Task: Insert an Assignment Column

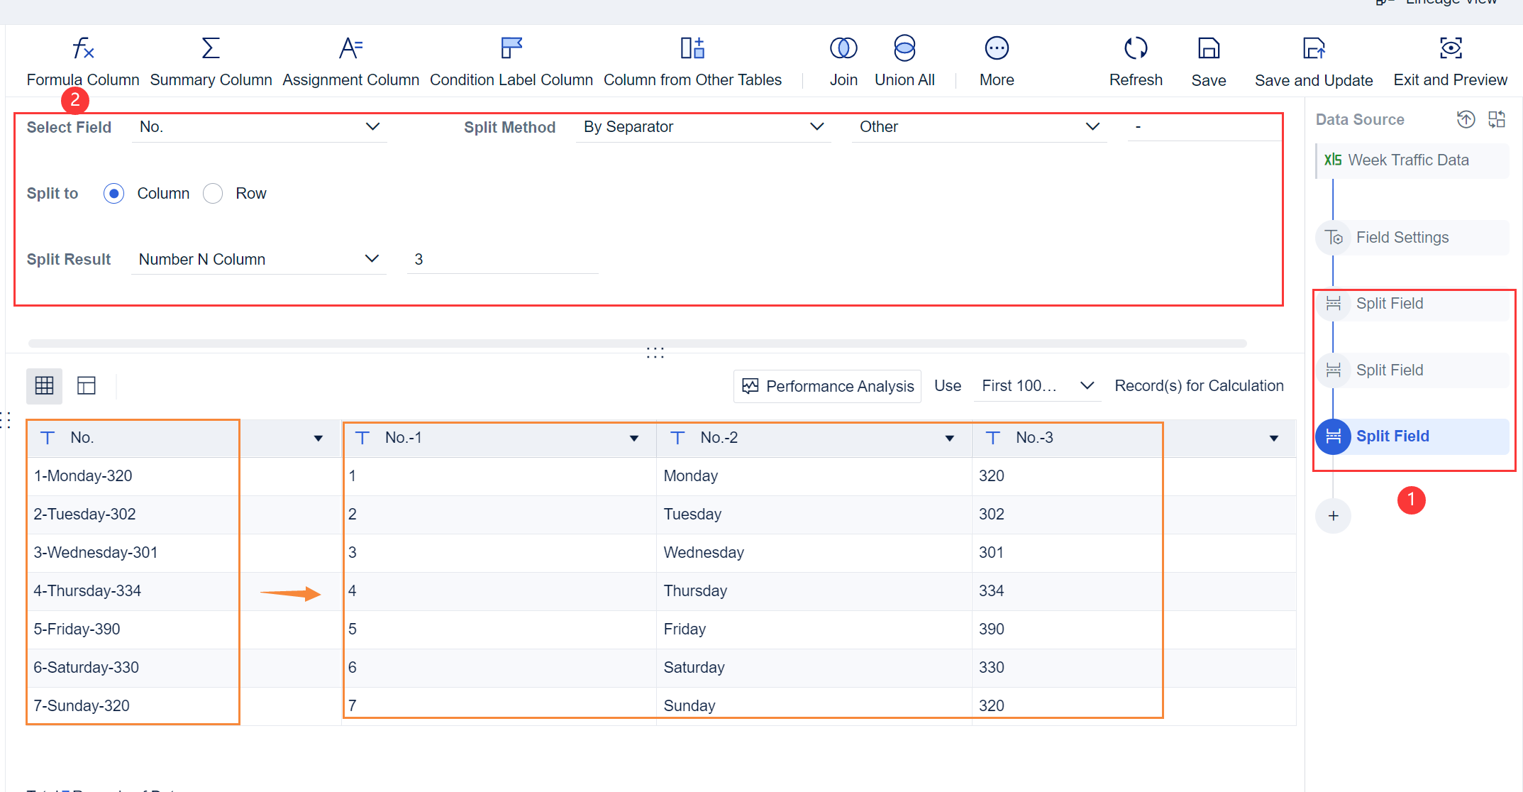Action: 350,62
